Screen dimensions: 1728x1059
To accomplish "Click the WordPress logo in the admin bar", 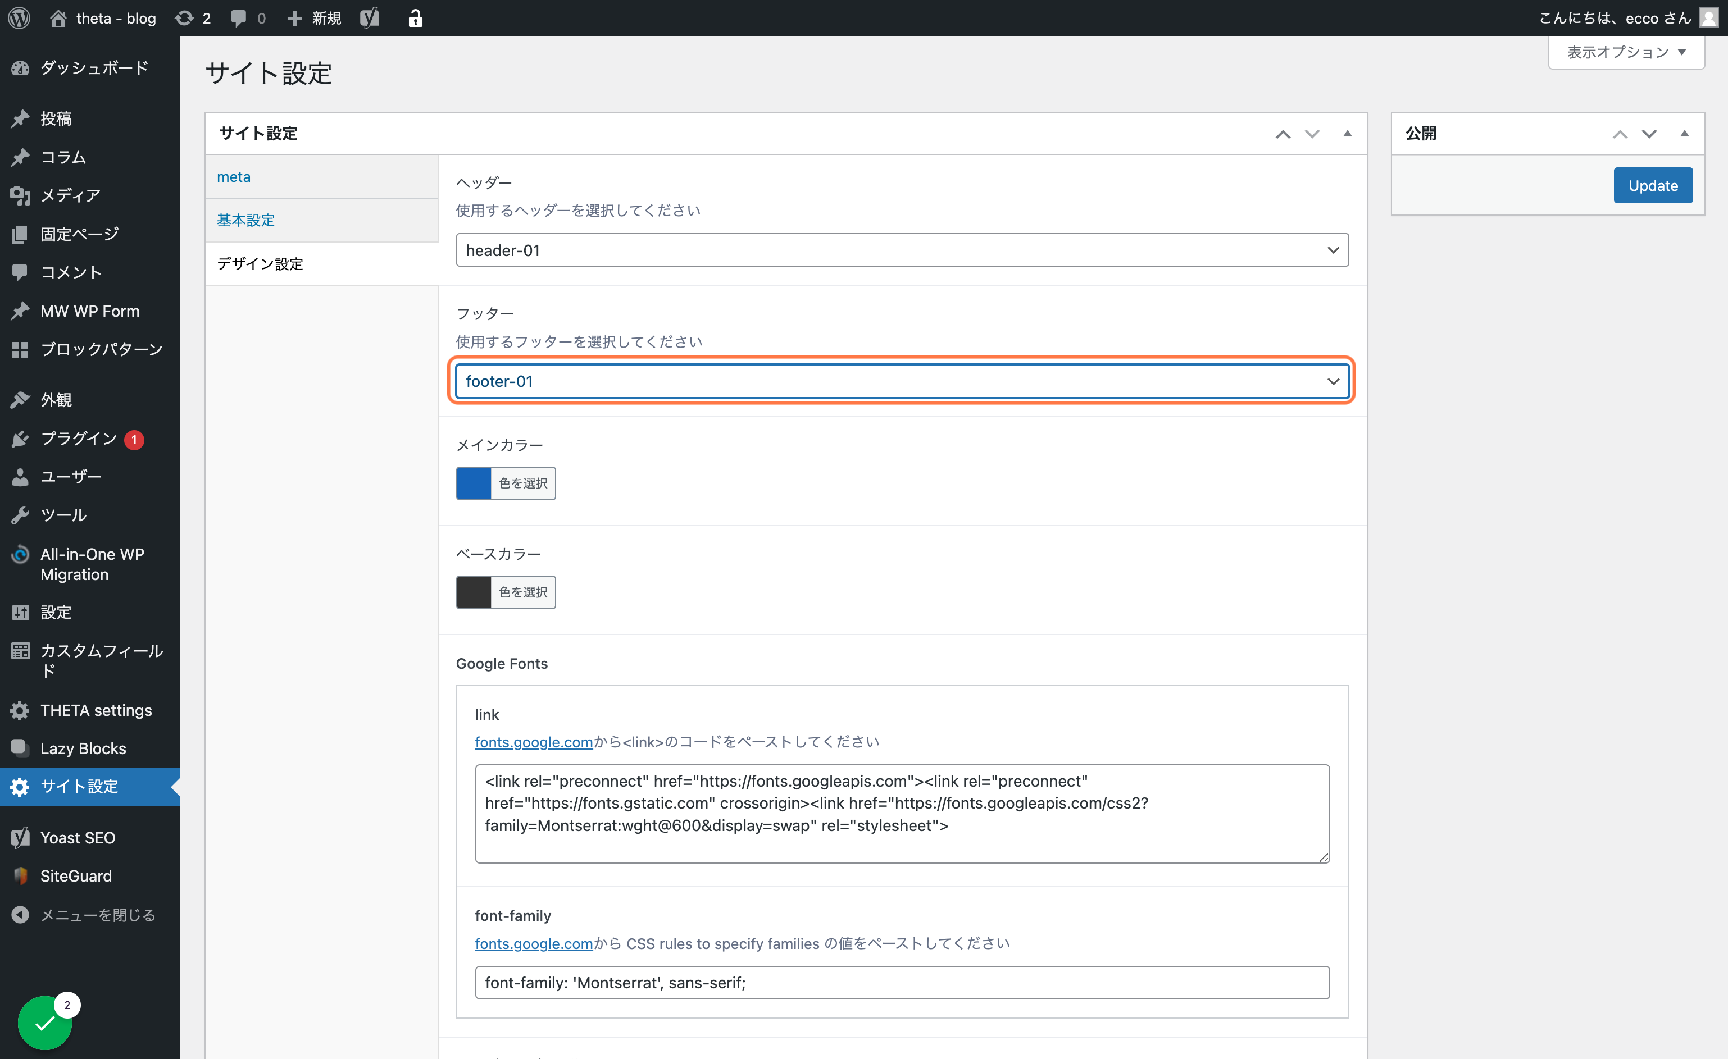I will [x=19, y=17].
